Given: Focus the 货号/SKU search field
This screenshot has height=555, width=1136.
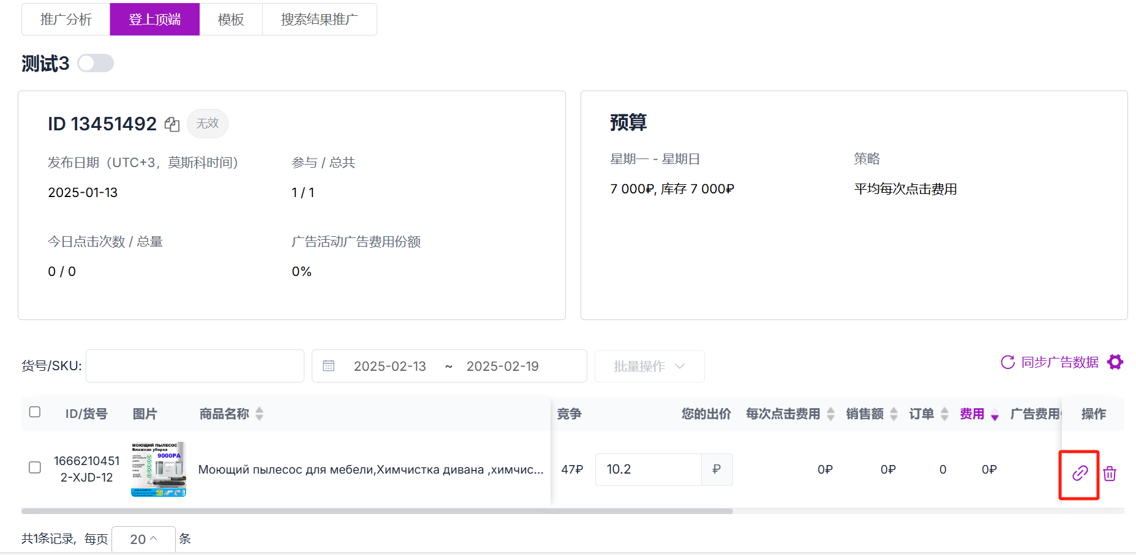Looking at the screenshot, I should (x=195, y=366).
